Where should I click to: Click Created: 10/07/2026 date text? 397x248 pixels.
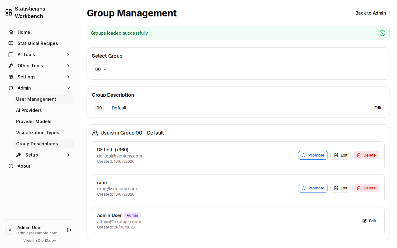tap(116, 194)
